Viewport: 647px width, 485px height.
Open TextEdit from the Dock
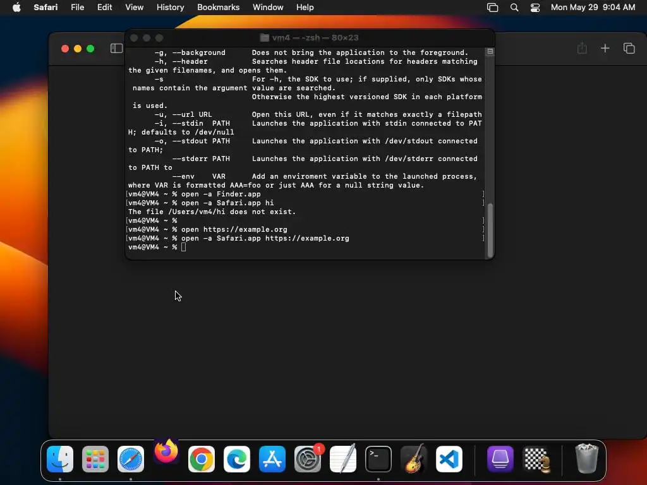(343, 458)
